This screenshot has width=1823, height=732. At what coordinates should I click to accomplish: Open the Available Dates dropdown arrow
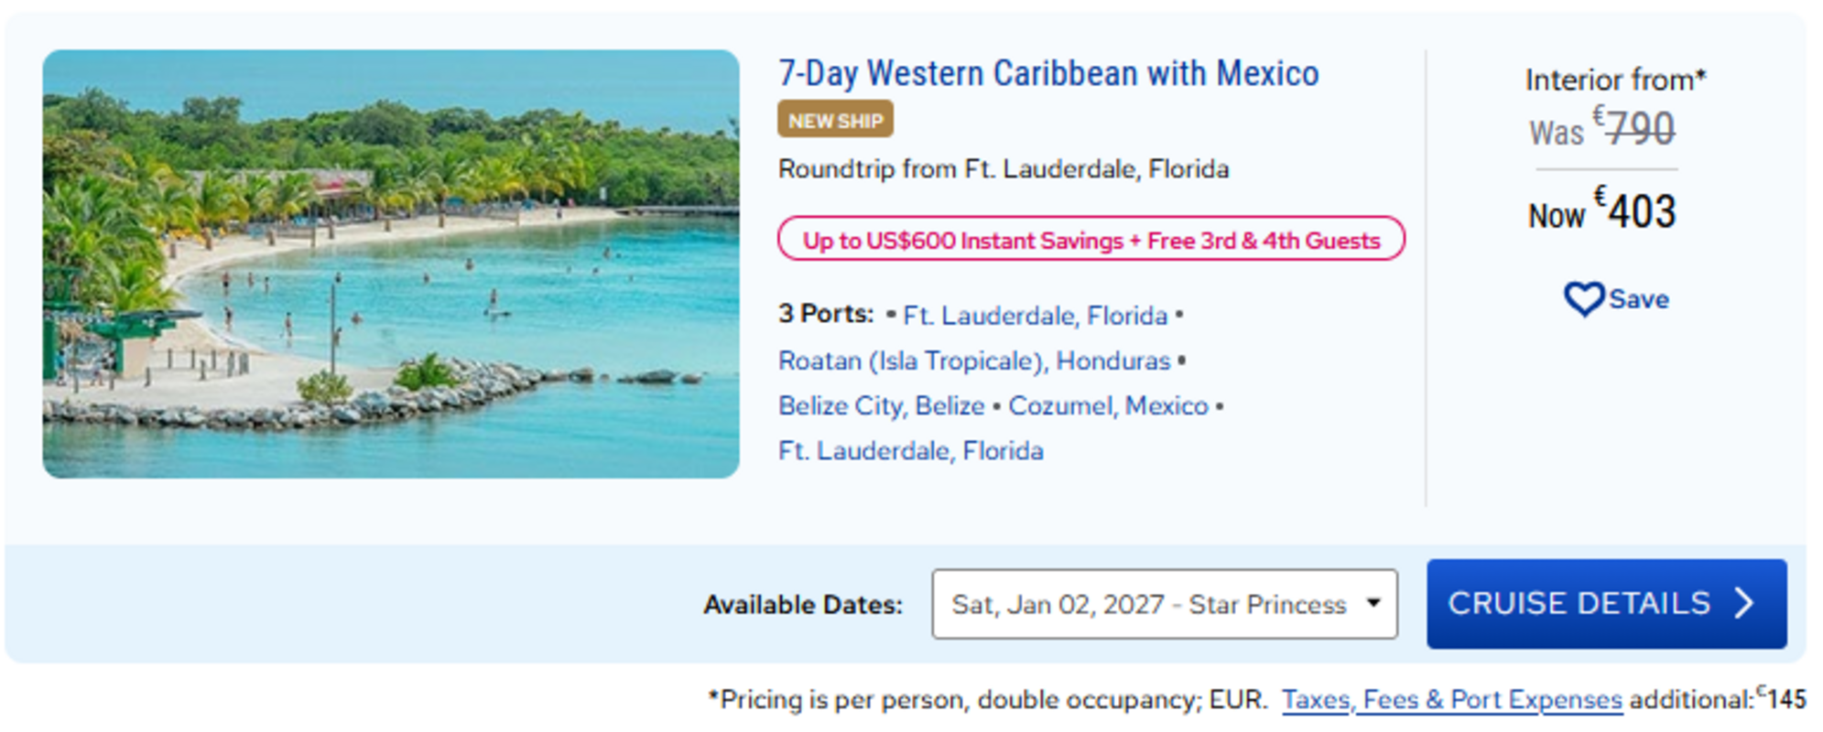click(x=1373, y=603)
